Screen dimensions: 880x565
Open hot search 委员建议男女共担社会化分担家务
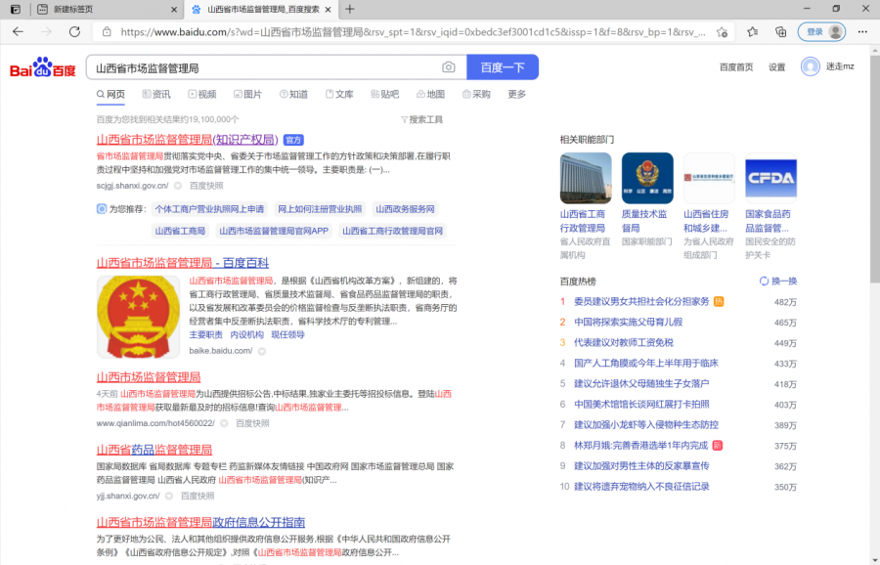point(641,302)
